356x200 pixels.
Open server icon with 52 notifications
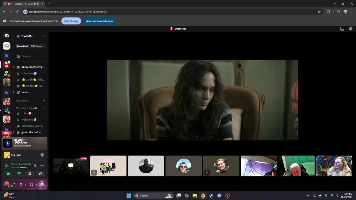7,101
